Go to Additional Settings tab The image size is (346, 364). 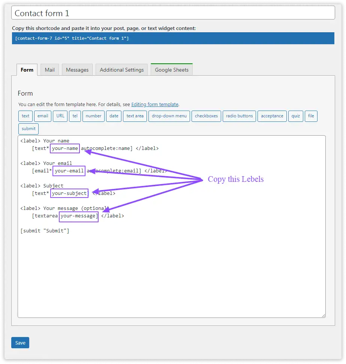121,70
